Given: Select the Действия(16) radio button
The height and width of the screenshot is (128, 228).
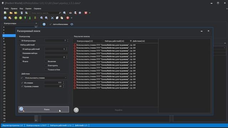Looking at the screenshot, I should pyautogui.click(x=131, y=41).
